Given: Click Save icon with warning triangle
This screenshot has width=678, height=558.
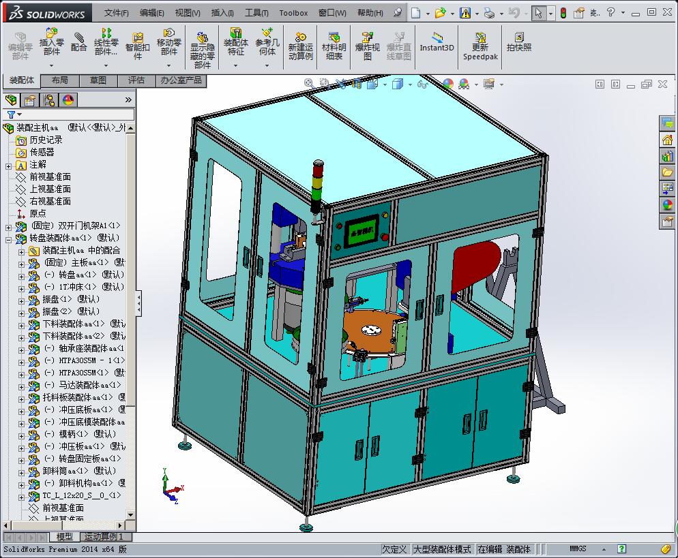Looking at the screenshot, I should 465,13.
